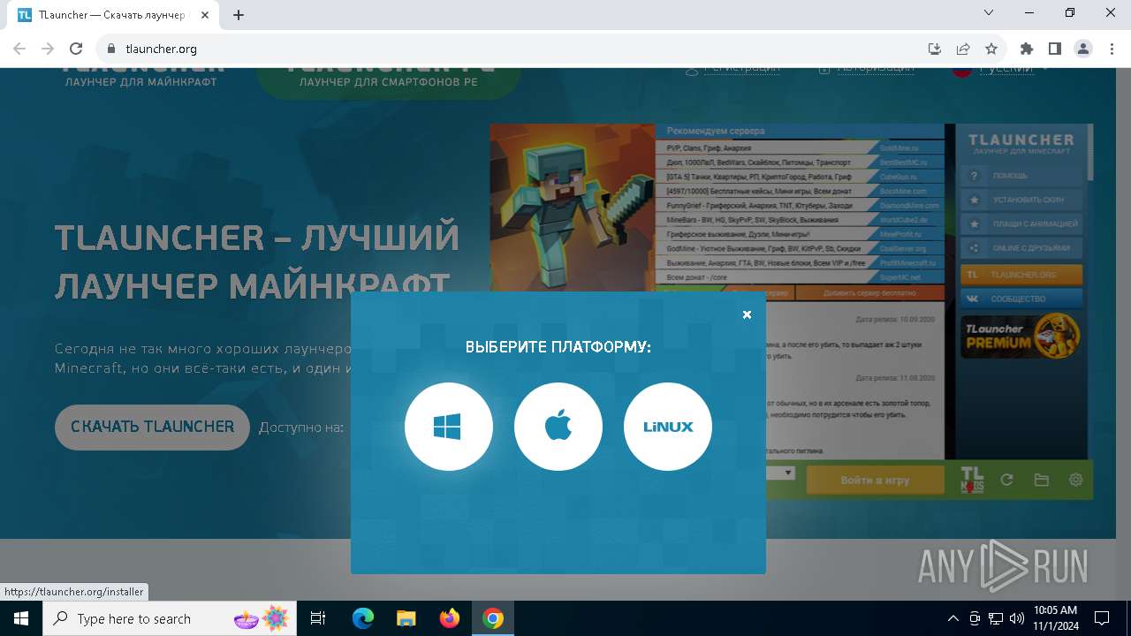
Task: Open Chrome profile avatar
Action: tap(1083, 49)
